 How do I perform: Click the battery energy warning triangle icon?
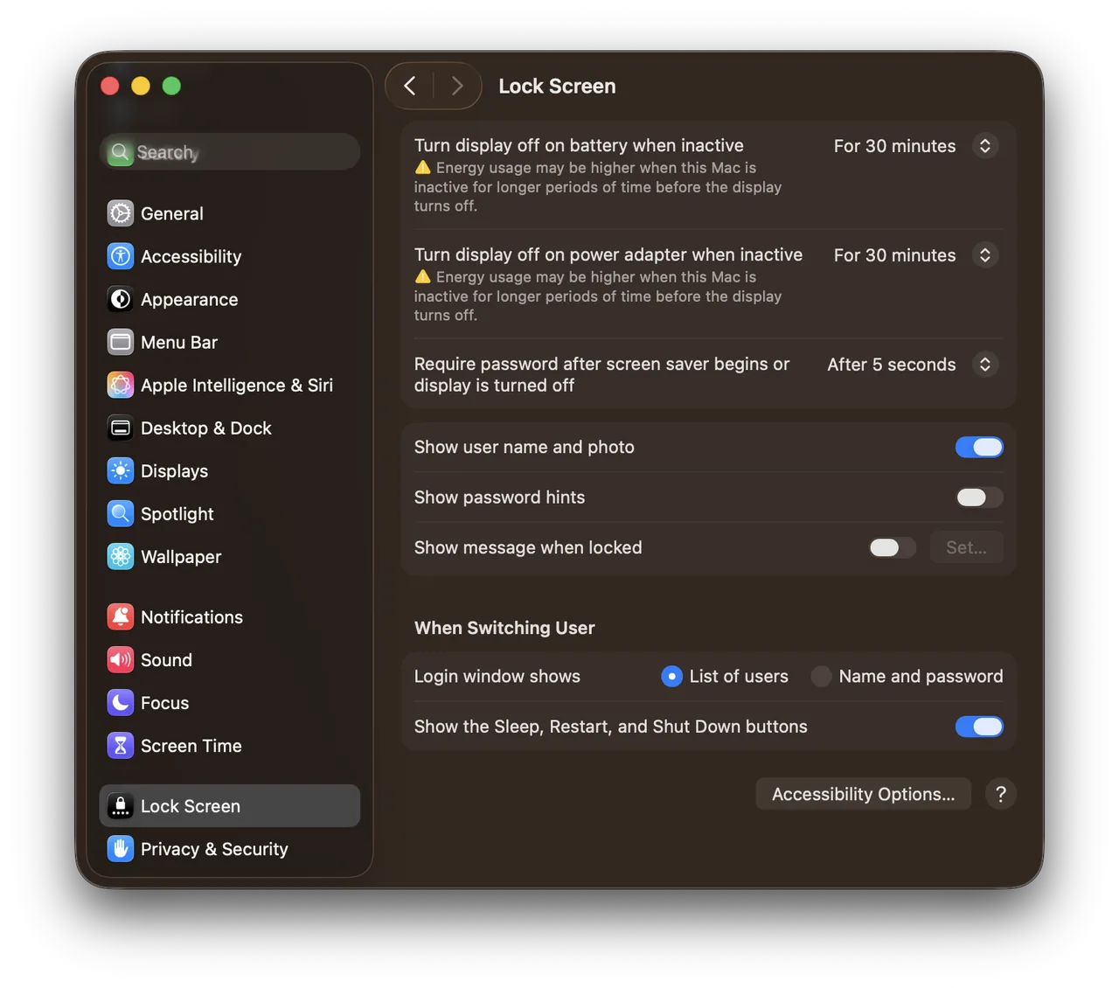[x=423, y=167]
